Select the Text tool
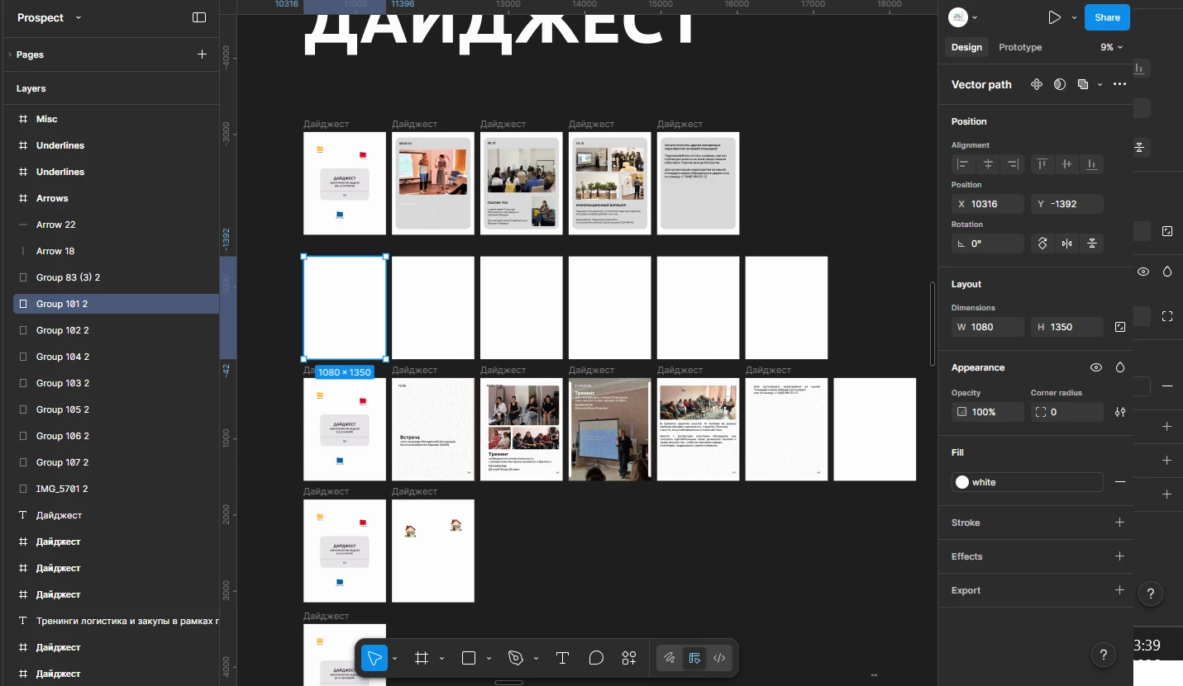This screenshot has width=1183, height=686. (x=562, y=658)
